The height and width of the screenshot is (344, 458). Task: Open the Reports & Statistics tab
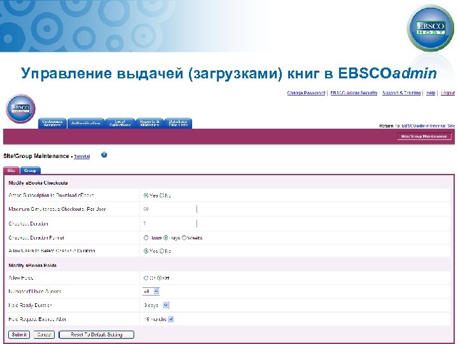coord(149,123)
